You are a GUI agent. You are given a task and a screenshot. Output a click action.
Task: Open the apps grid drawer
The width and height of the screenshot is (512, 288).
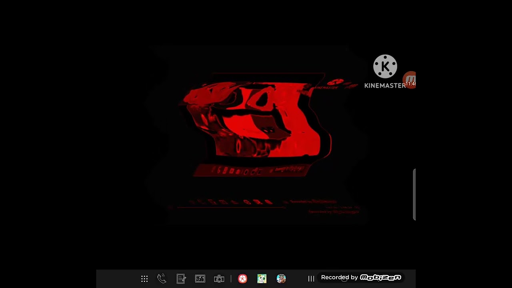(x=144, y=279)
